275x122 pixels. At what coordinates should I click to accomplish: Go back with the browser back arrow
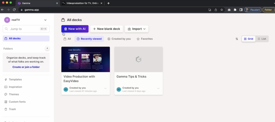click(2, 10)
